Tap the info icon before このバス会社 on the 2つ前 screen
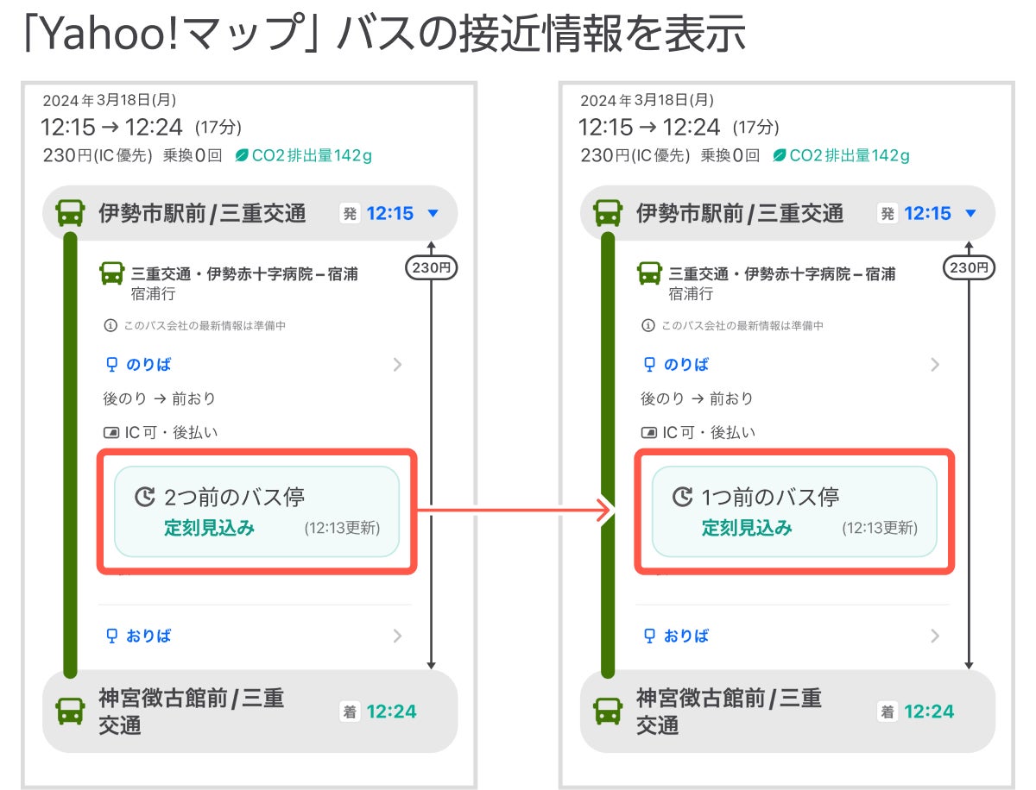 coord(110,326)
